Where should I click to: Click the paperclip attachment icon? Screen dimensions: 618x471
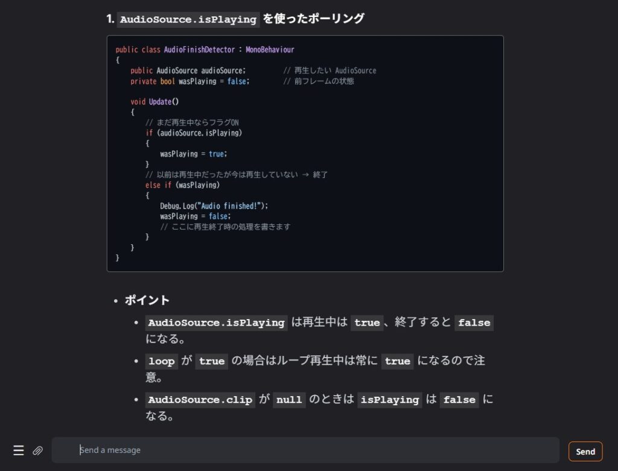[37, 450]
